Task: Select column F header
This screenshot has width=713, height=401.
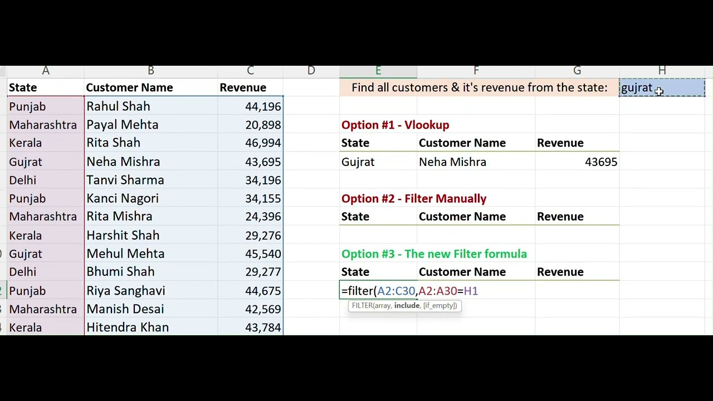Action: click(476, 71)
